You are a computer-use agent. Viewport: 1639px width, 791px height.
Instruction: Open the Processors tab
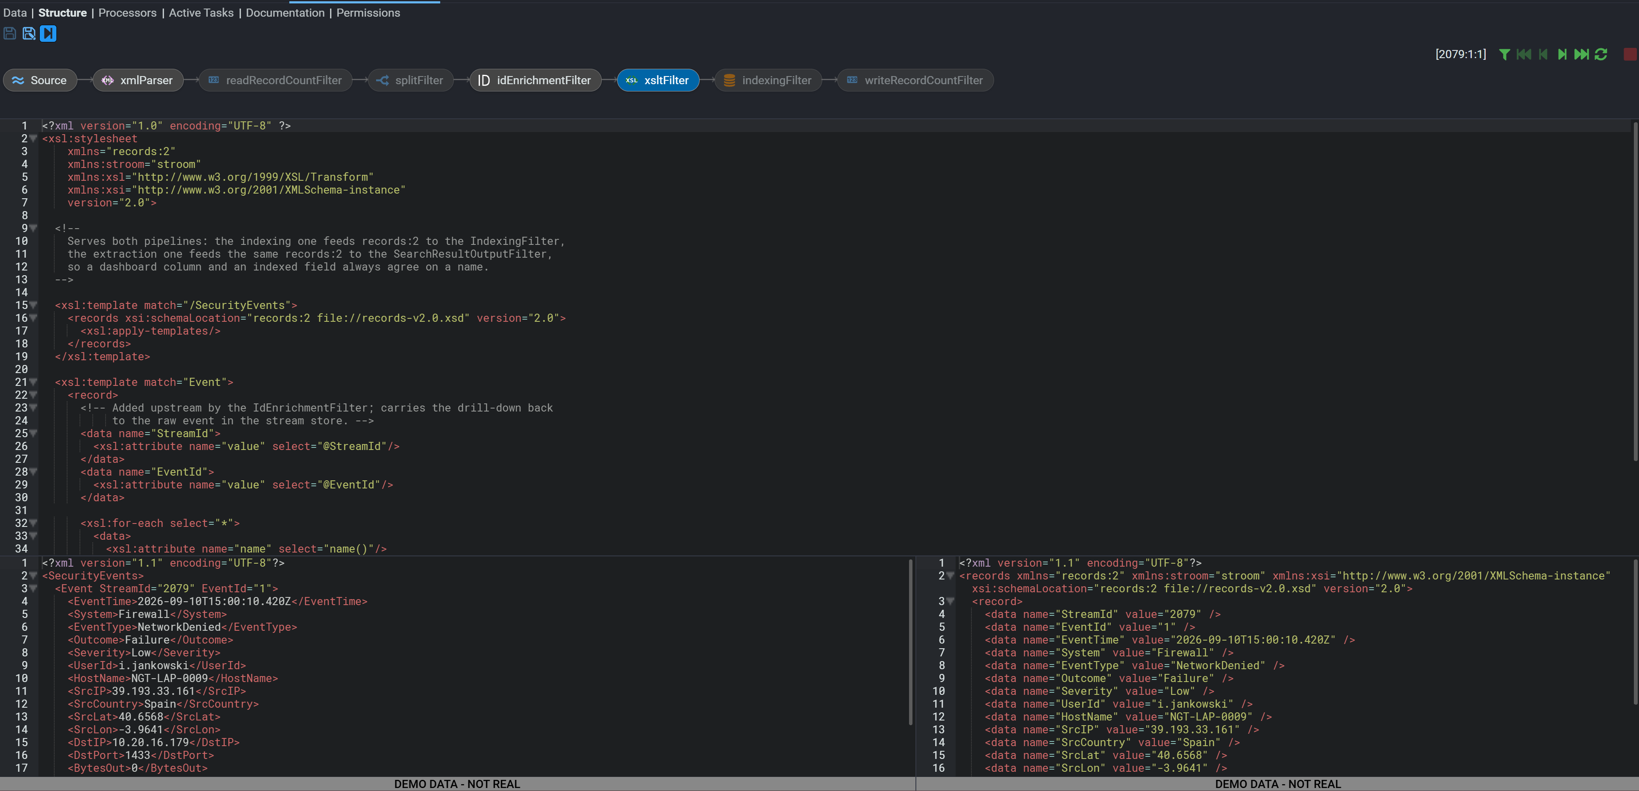(127, 13)
